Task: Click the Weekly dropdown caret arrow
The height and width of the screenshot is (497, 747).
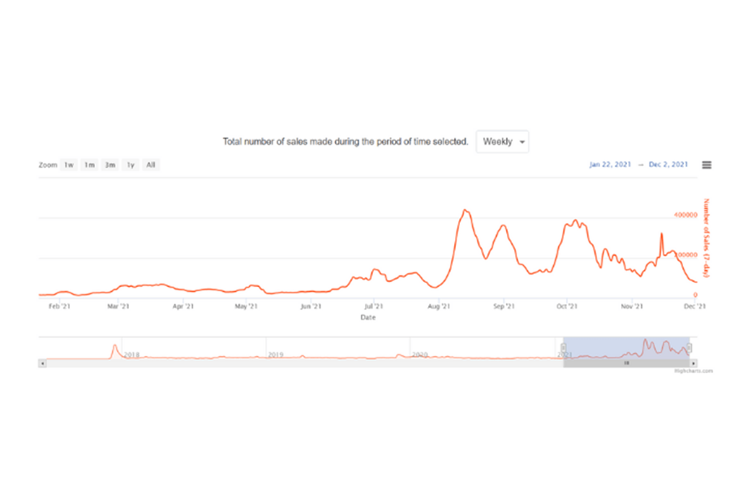Action: click(522, 143)
